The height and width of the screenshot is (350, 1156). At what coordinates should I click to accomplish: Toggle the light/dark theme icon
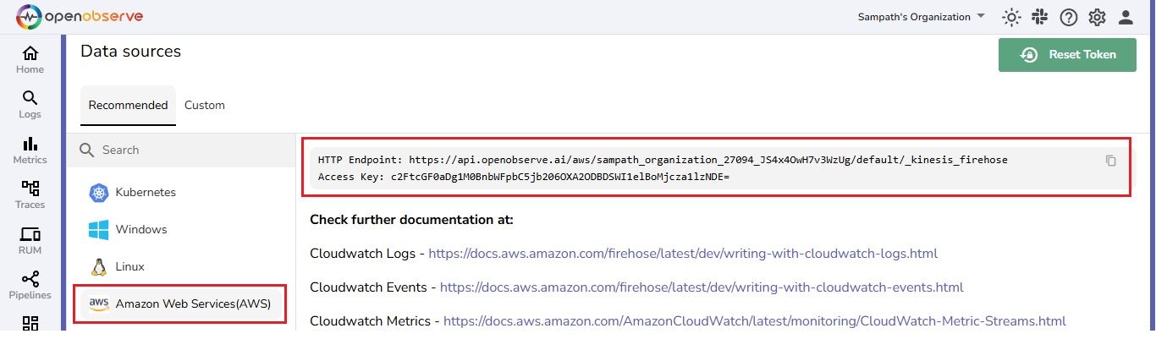coord(1010,17)
